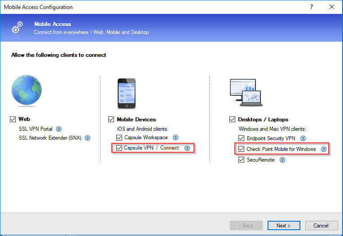The width and height of the screenshot is (343, 236).
Task: Click 'iOS and Android clients:' text
Action: click(x=143, y=129)
